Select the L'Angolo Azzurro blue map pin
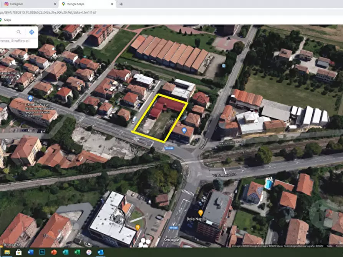Screen dimensions: 343x257 30,98
